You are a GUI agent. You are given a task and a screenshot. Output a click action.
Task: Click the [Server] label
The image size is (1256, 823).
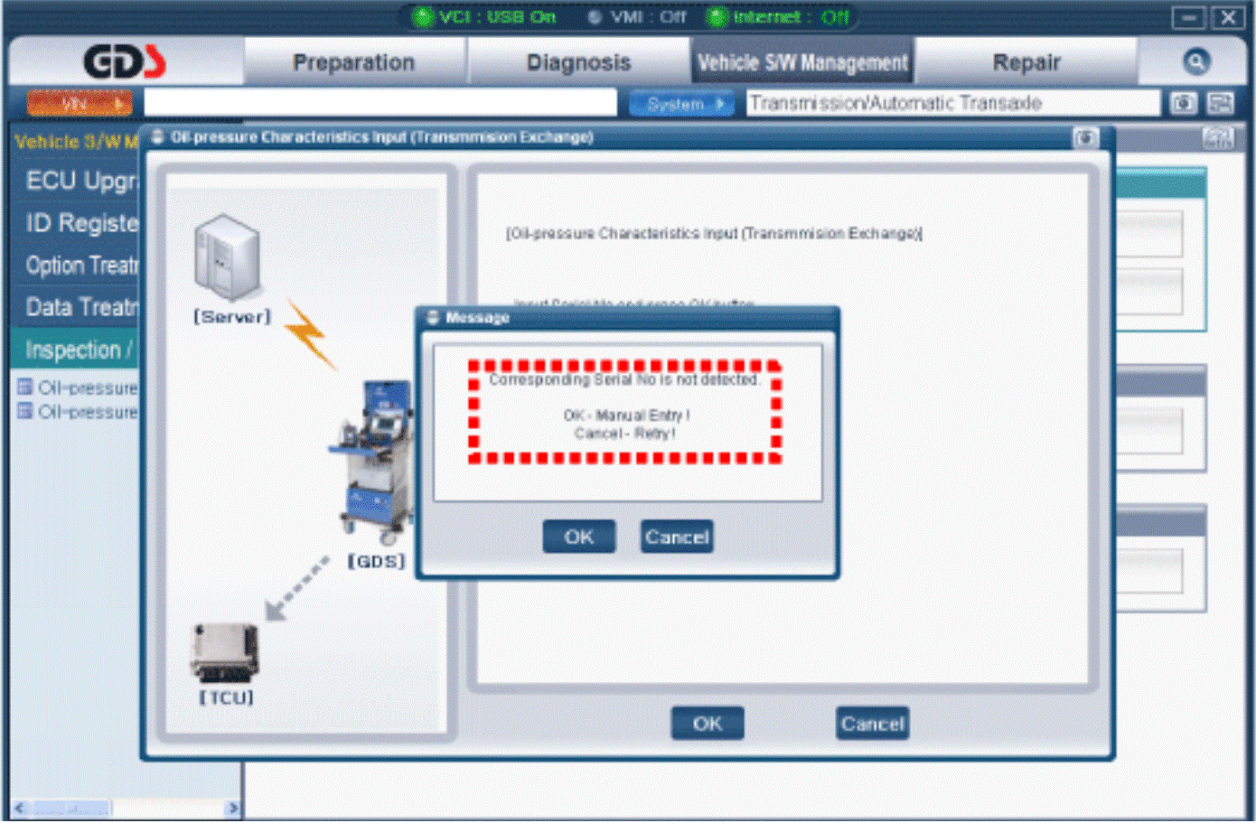click(x=232, y=317)
